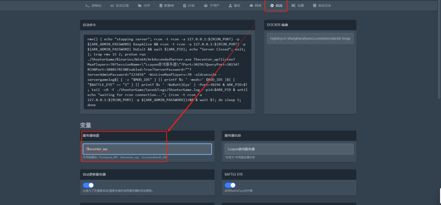The width and height of the screenshot is (441, 205).
Task: Click the 启动命令 panel header
Action: (168, 25)
